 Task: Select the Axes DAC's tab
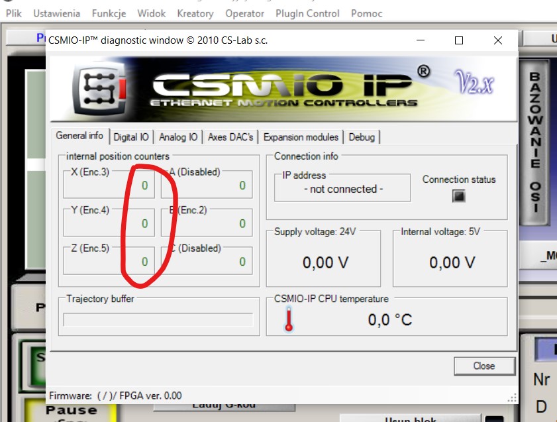[x=230, y=137]
